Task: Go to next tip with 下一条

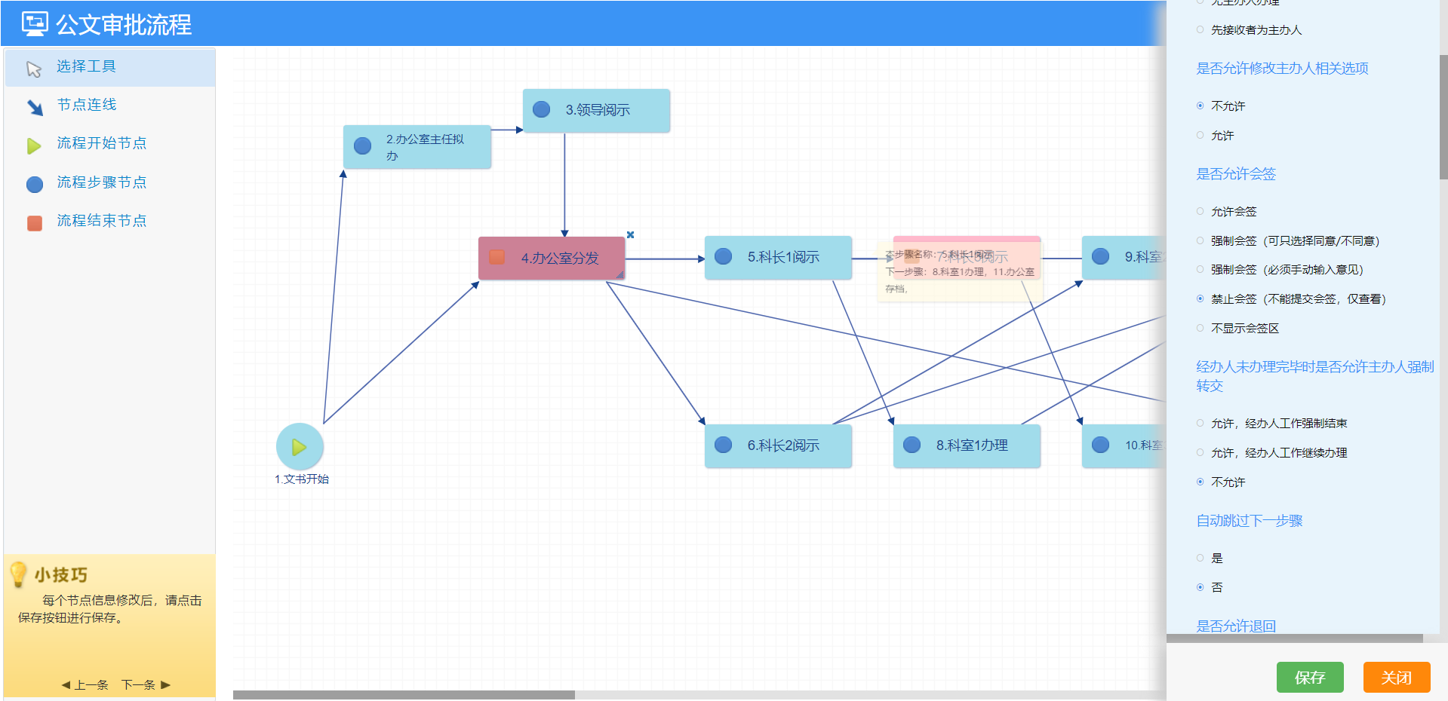Action: pos(146,684)
